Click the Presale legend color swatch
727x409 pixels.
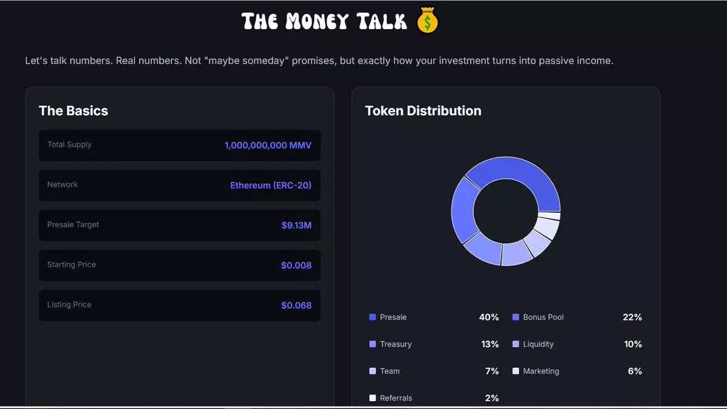click(x=373, y=318)
